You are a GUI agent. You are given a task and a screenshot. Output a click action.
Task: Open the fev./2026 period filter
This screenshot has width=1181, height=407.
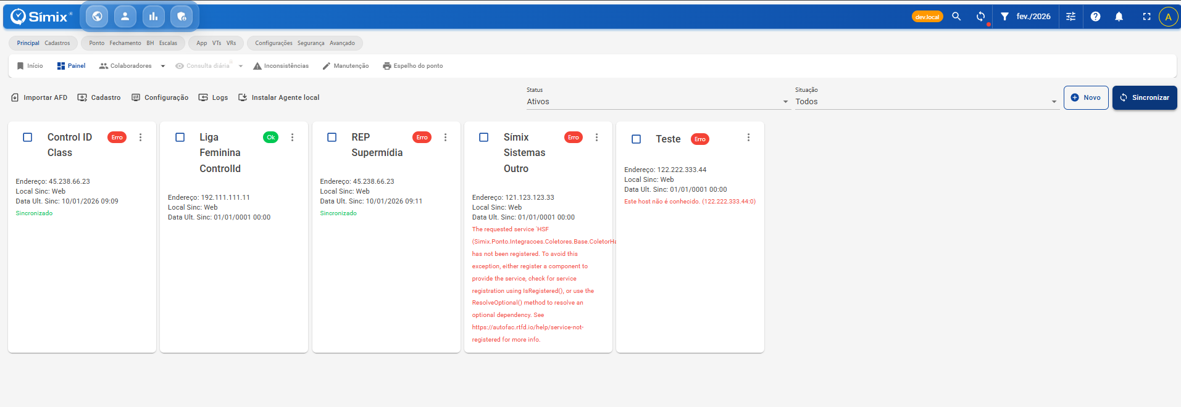(x=1025, y=17)
